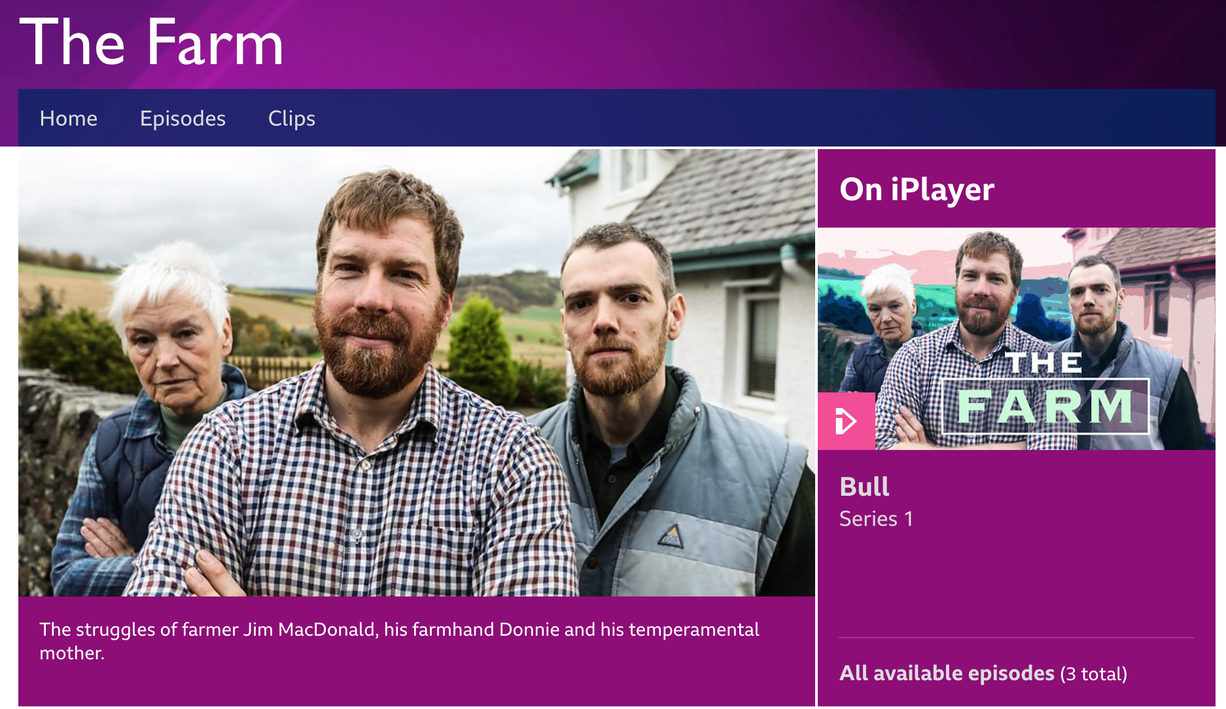
Task: Open the Bull episode title link
Action: (864, 487)
